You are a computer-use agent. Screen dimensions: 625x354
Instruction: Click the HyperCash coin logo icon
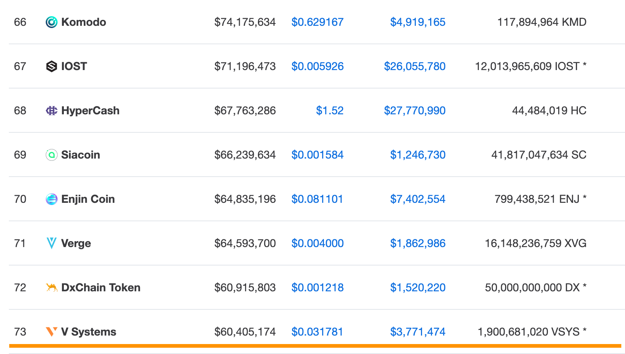[52, 111]
